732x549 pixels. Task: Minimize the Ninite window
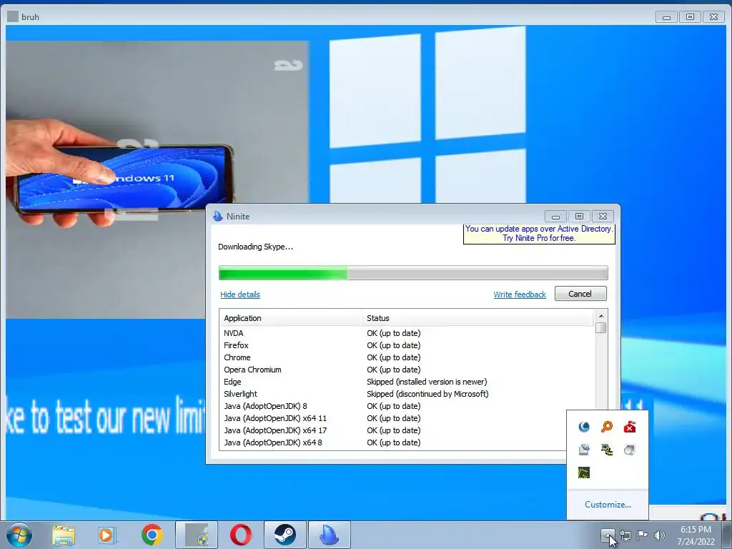point(555,216)
